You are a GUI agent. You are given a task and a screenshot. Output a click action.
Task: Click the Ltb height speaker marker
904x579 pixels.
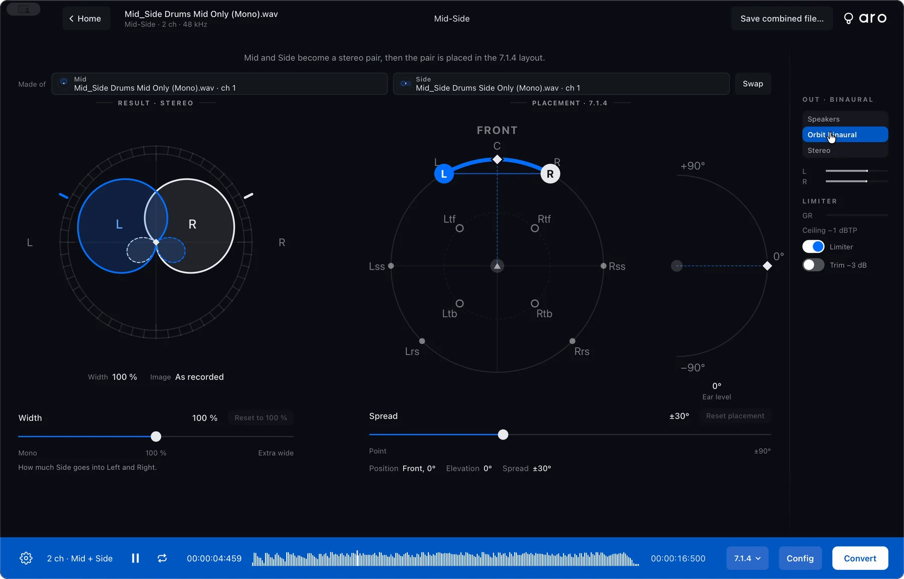[460, 304]
